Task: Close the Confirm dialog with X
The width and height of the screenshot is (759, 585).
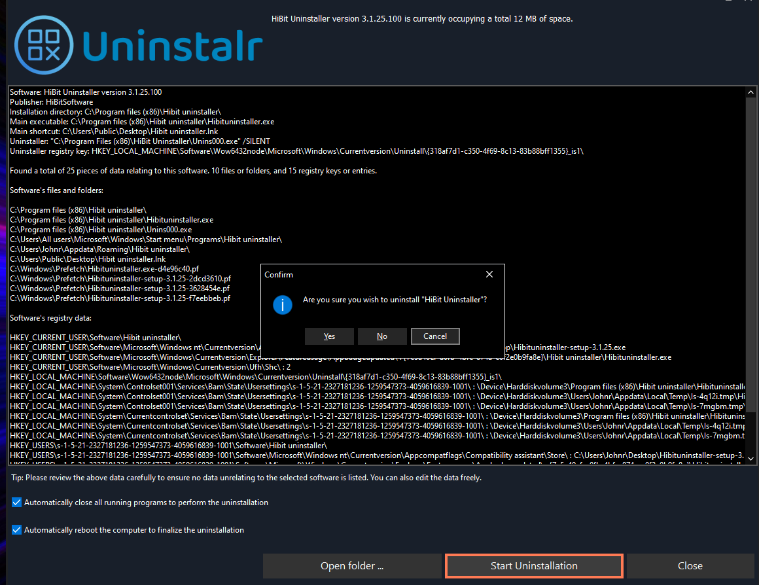Action: click(x=489, y=275)
